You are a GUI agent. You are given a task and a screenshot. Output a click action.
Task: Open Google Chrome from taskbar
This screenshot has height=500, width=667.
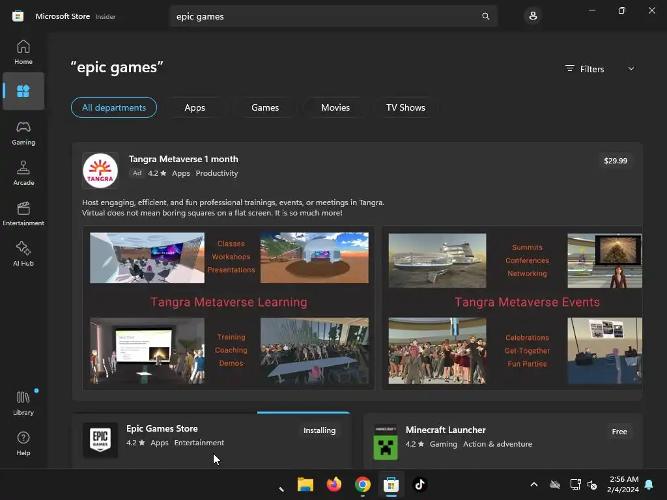tap(362, 484)
